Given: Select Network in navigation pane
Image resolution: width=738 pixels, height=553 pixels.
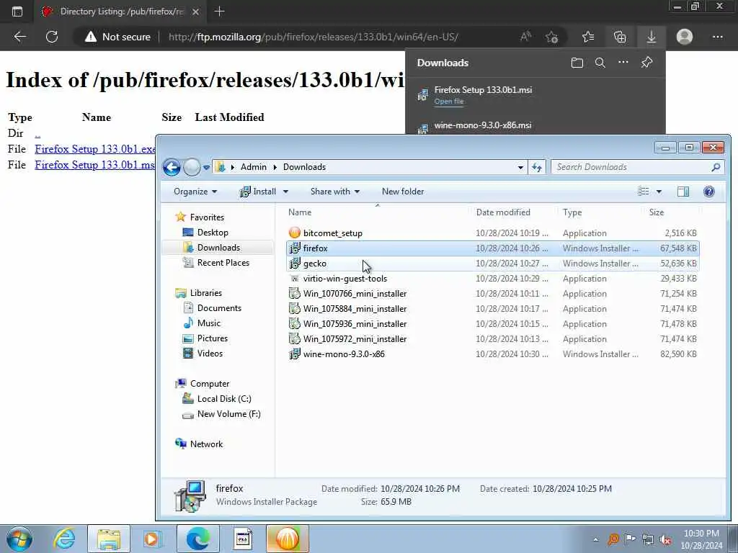Looking at the screenshot, I should (206, 444).
